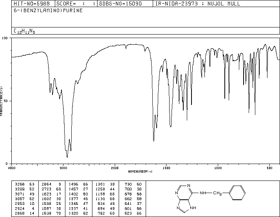This screenshot has height=217, width=280.
Task: Click the 1500 tick label on x-axis
Action: [x=166, y=168]
